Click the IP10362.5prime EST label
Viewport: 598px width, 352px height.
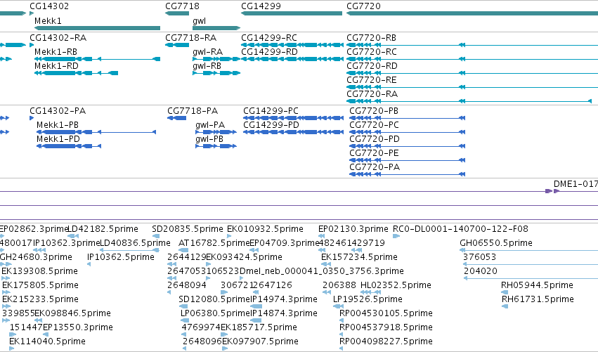121,257
